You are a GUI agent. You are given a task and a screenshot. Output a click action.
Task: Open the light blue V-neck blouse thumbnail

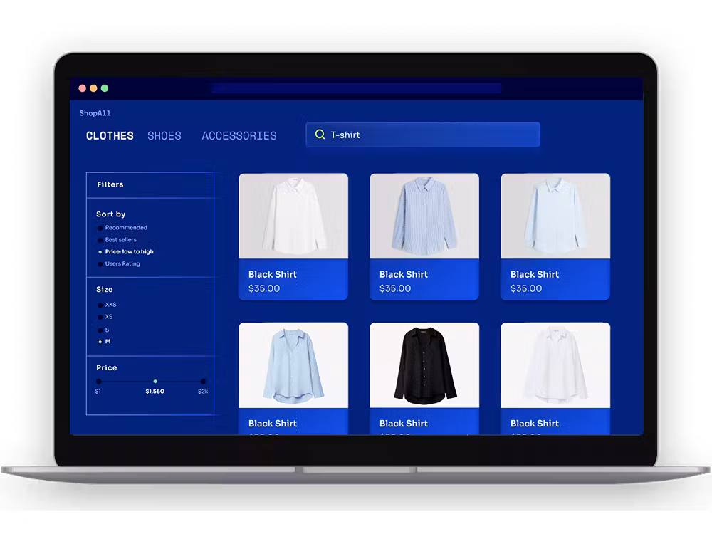(293, 365)
